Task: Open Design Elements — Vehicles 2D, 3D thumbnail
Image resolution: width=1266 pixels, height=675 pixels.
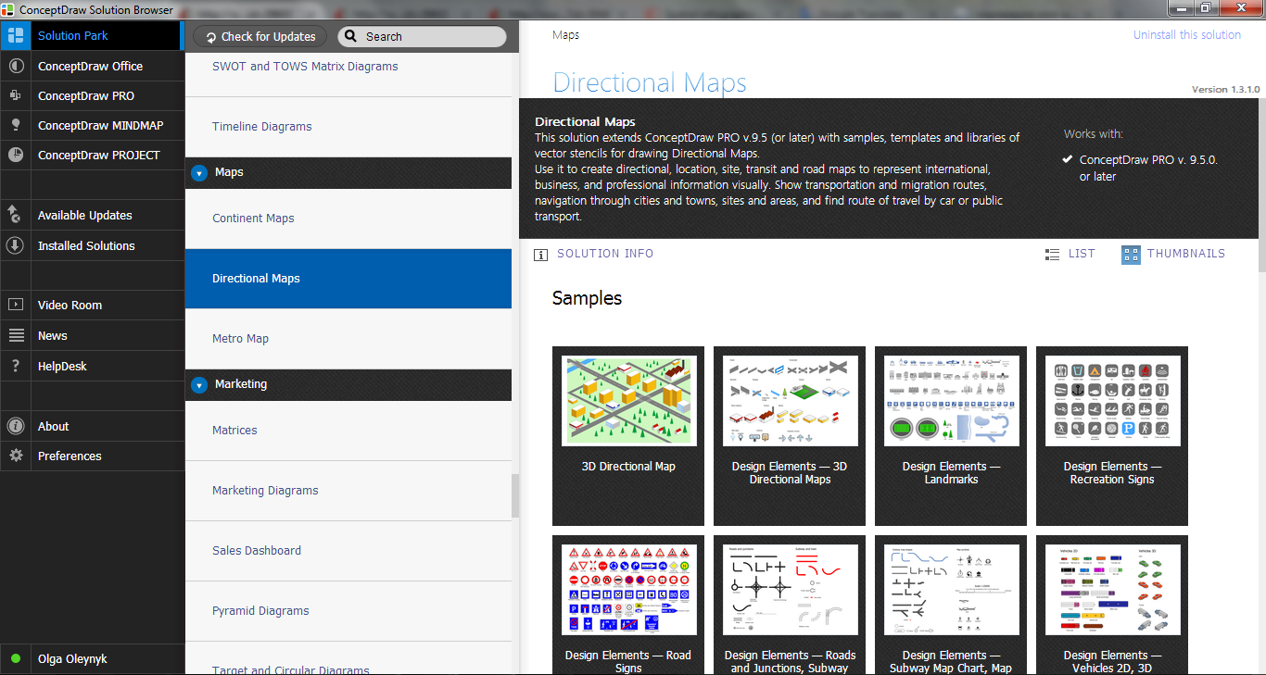Action: 1112,605
